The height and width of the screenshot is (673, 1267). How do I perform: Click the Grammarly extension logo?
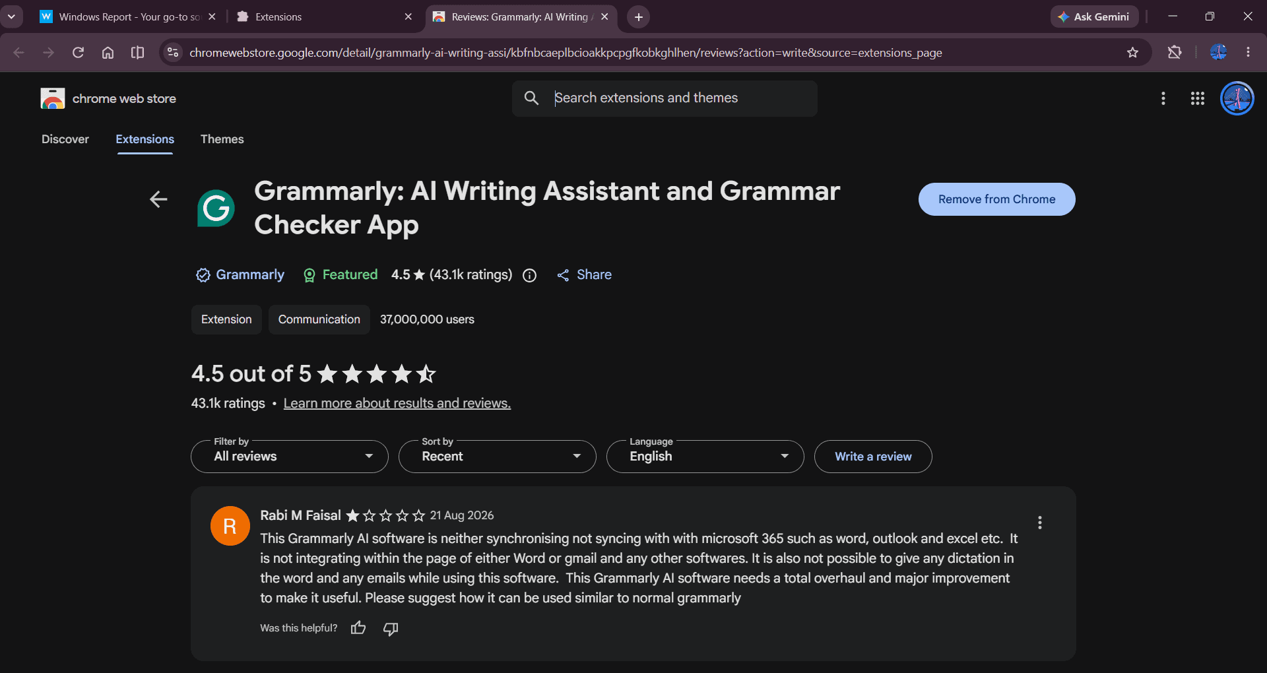coord(216,208)
